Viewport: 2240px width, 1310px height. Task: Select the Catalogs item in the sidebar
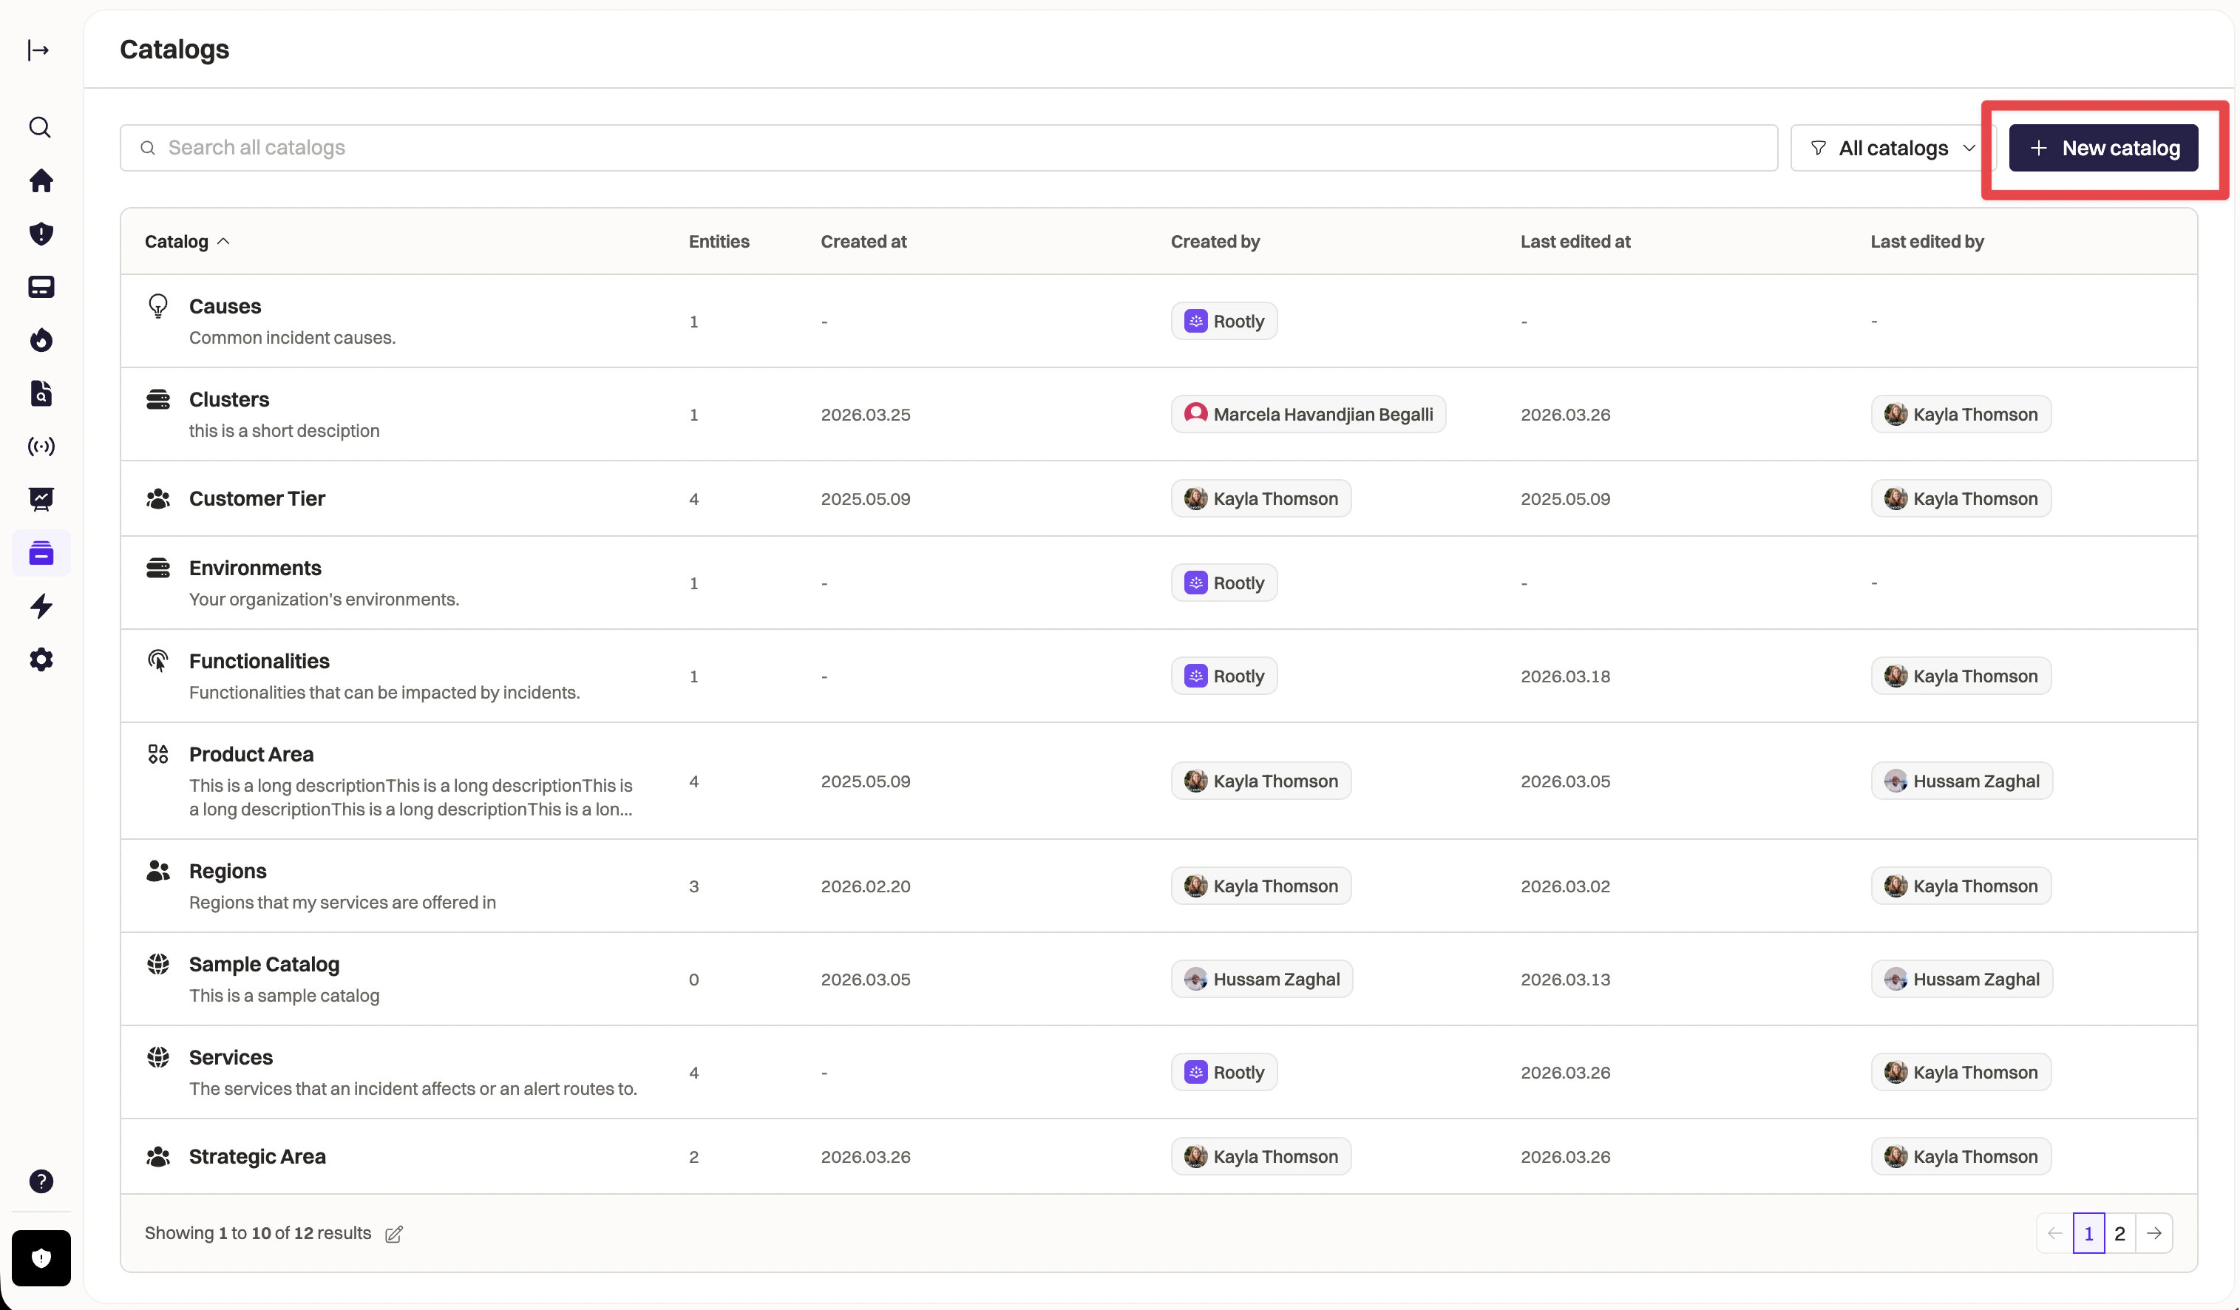pos(41,553)
